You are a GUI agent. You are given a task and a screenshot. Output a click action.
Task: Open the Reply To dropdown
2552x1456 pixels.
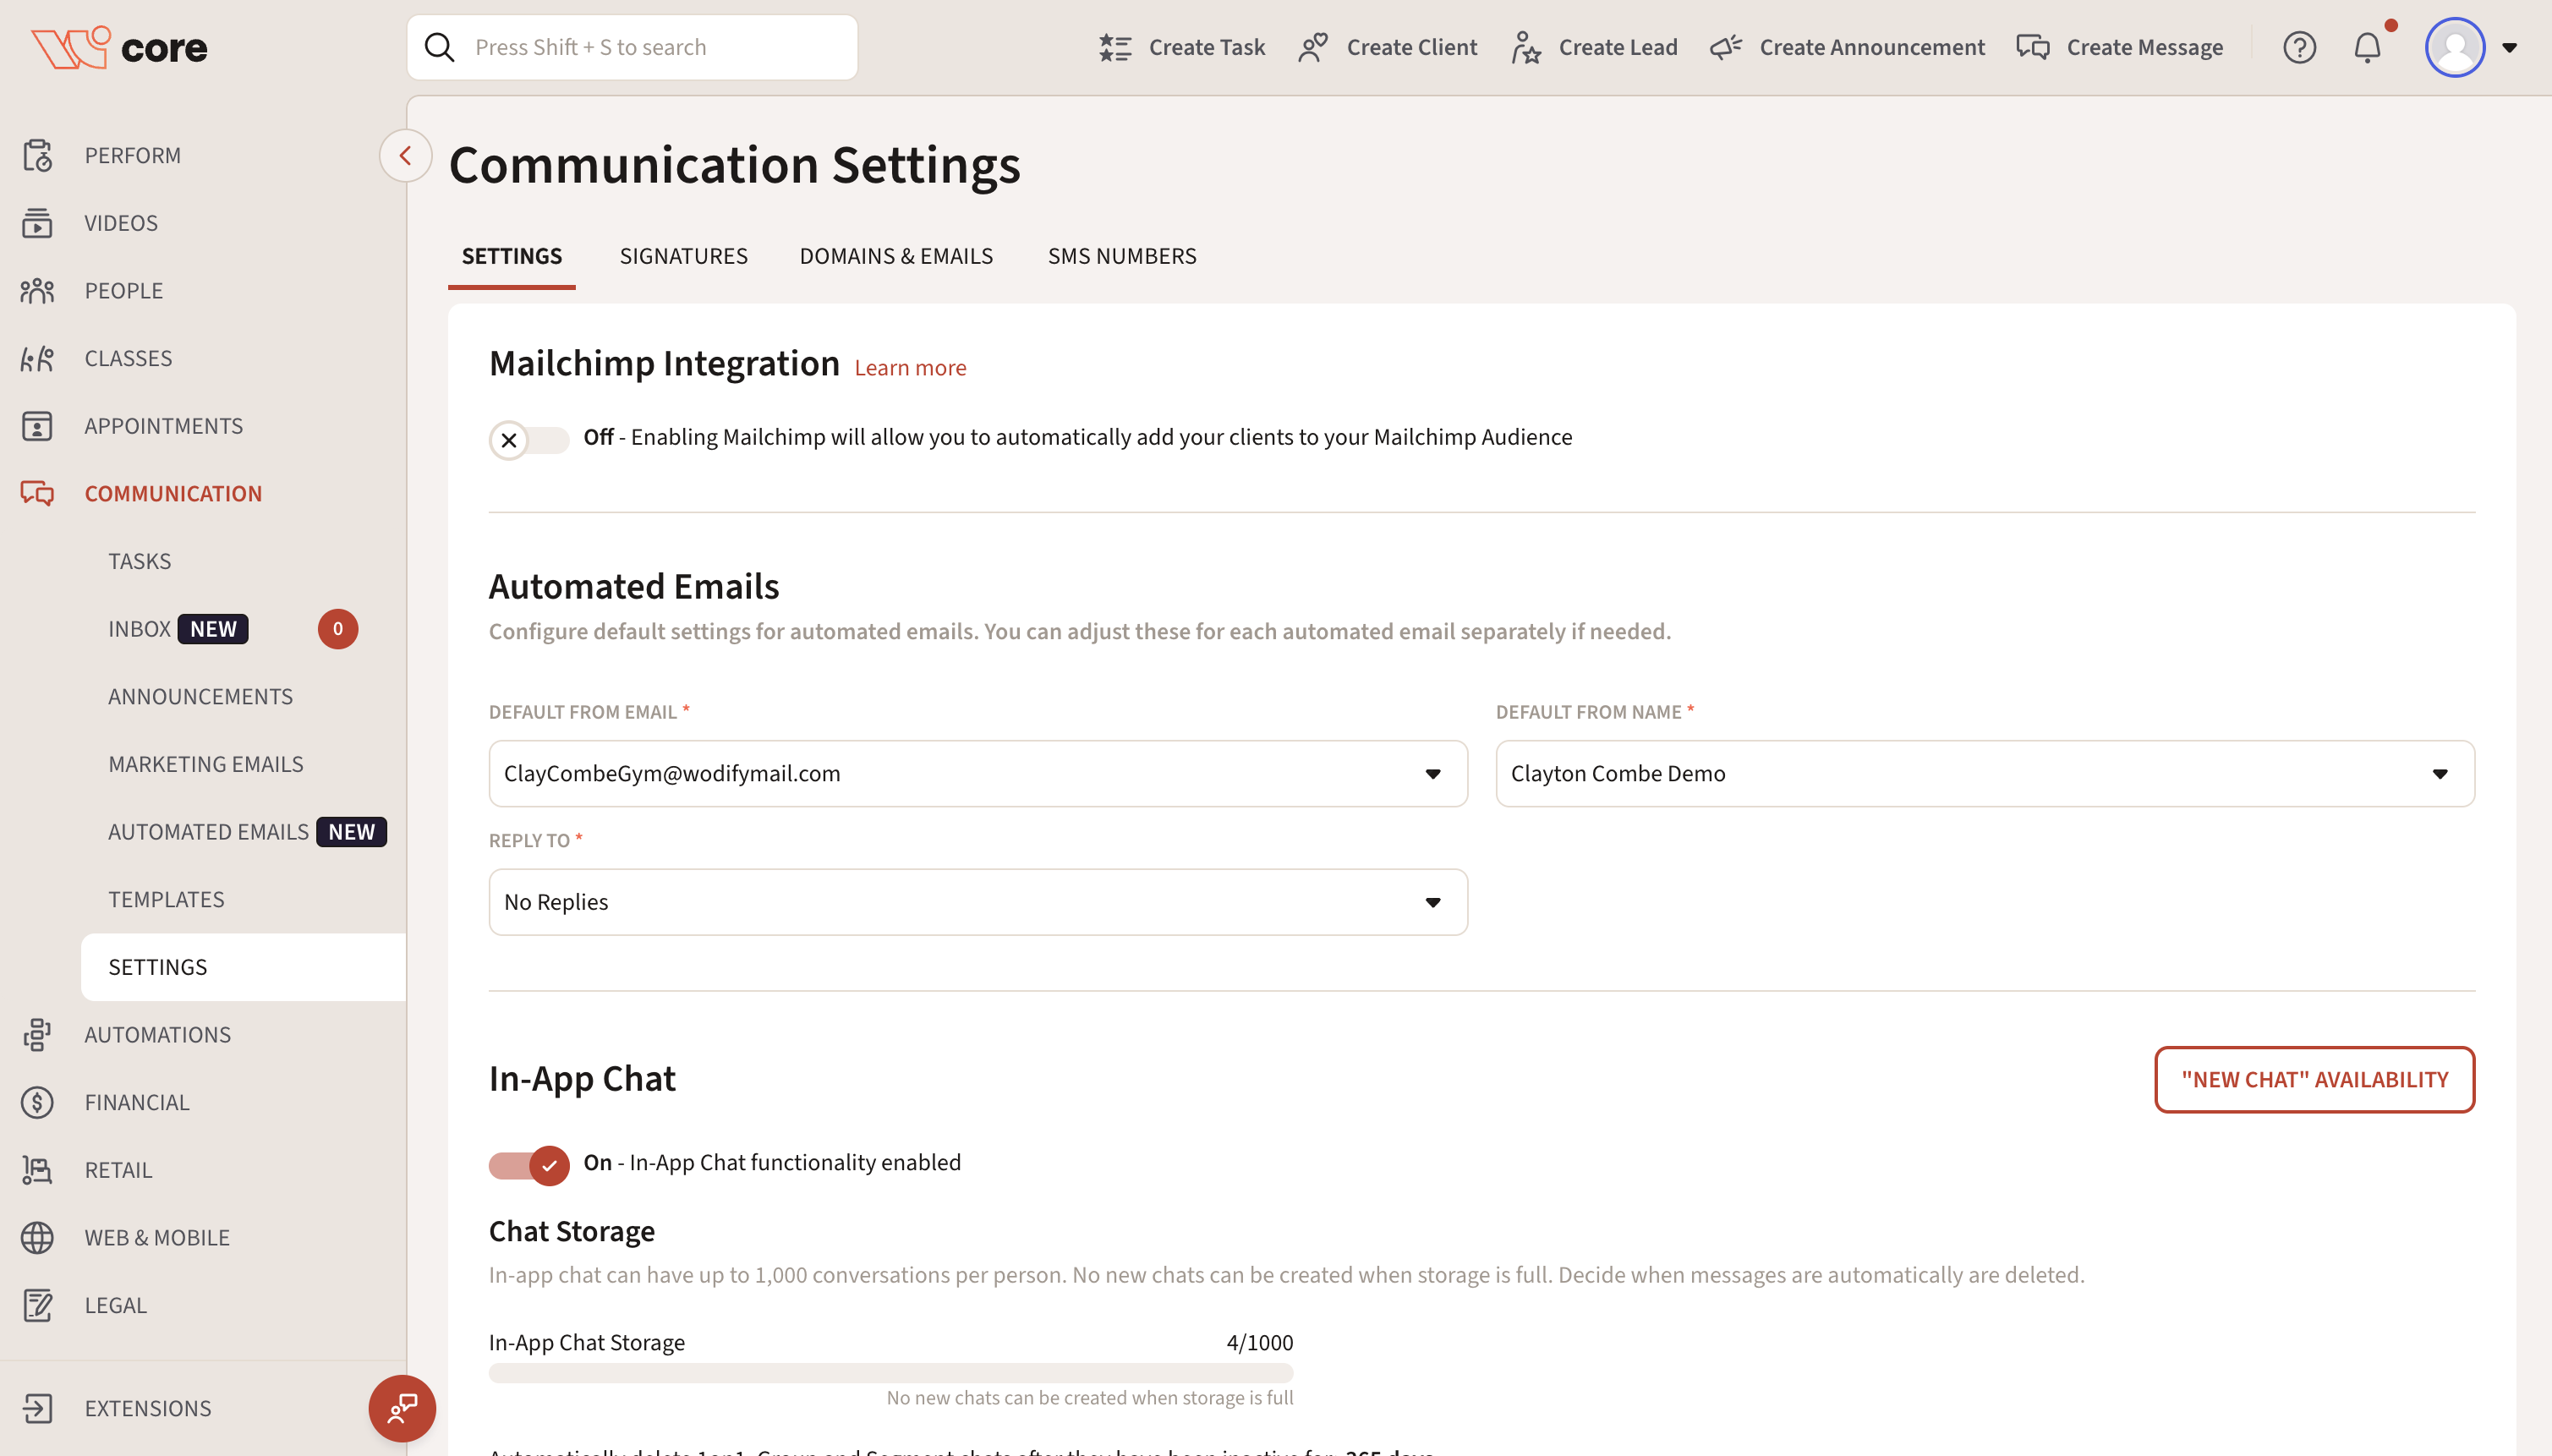click(977, 902)
